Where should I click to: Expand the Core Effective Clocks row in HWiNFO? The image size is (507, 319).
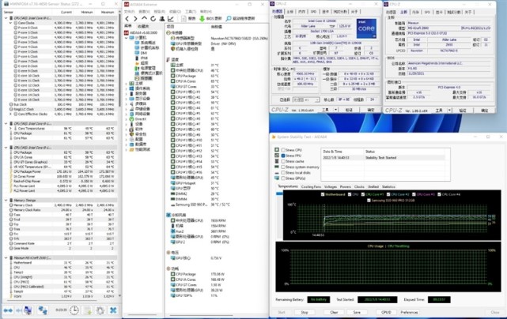(11, 114)
